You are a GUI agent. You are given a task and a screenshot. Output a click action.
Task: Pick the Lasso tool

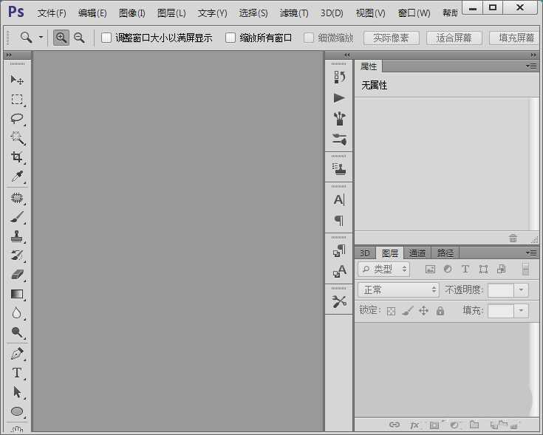tap(17, 118)
